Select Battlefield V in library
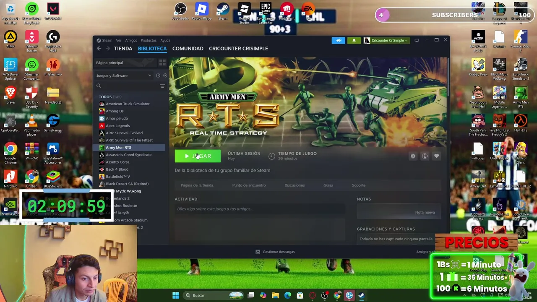537x302 pixels. (x=118, y=177)
